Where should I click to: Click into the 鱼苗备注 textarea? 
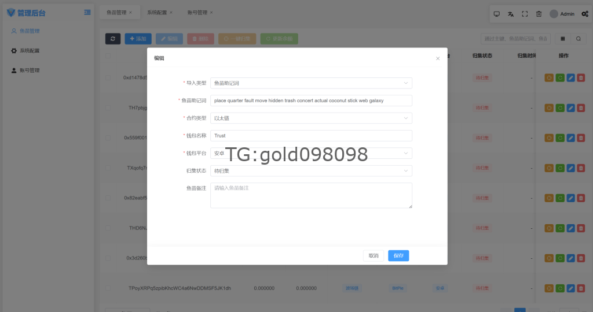coord(311,195)
